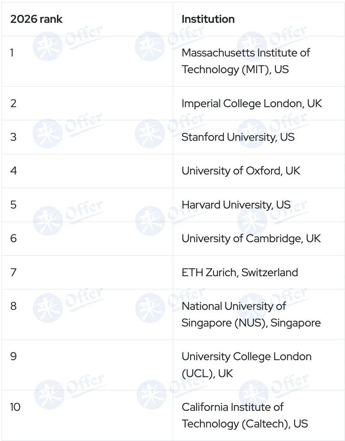Click National University of Singapore (NUS) entry

(x=251, y=315)
